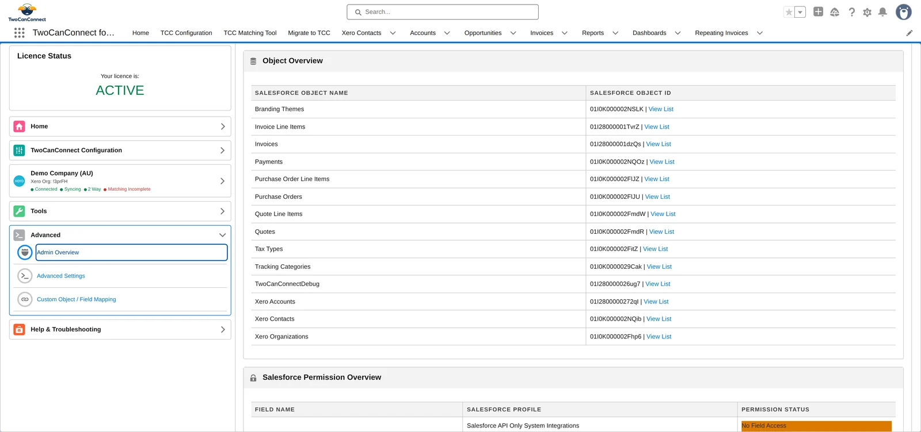Switch to the TCC Configuration tab
Viewport: 921px width, 432px height.
(187, 33)
